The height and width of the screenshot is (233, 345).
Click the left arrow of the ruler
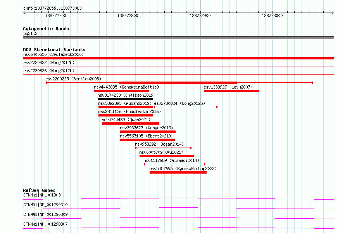24,12
